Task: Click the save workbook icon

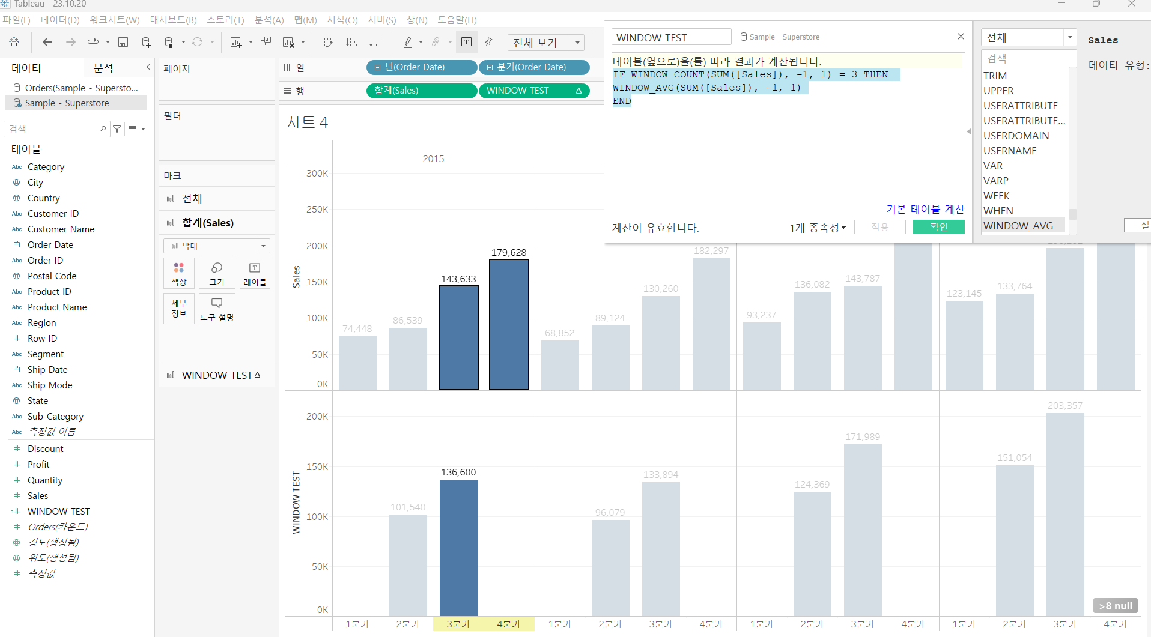Action: [x=123, y=42]
